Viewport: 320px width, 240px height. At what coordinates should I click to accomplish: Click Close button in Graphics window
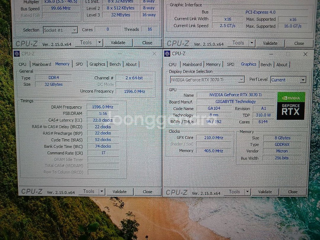click(293, 192)
